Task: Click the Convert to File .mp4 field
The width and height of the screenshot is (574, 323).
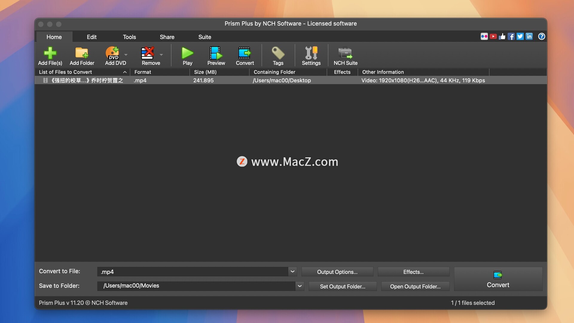Action: click(193, 272)
